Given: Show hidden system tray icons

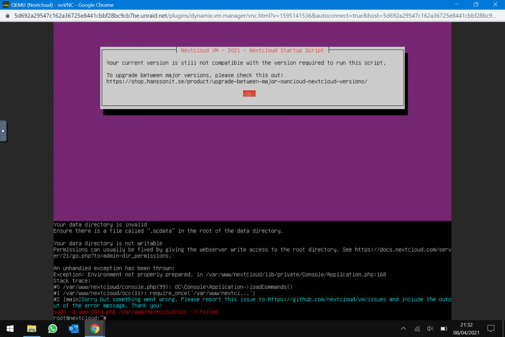Looking at the screenshot, I should 403,328.
